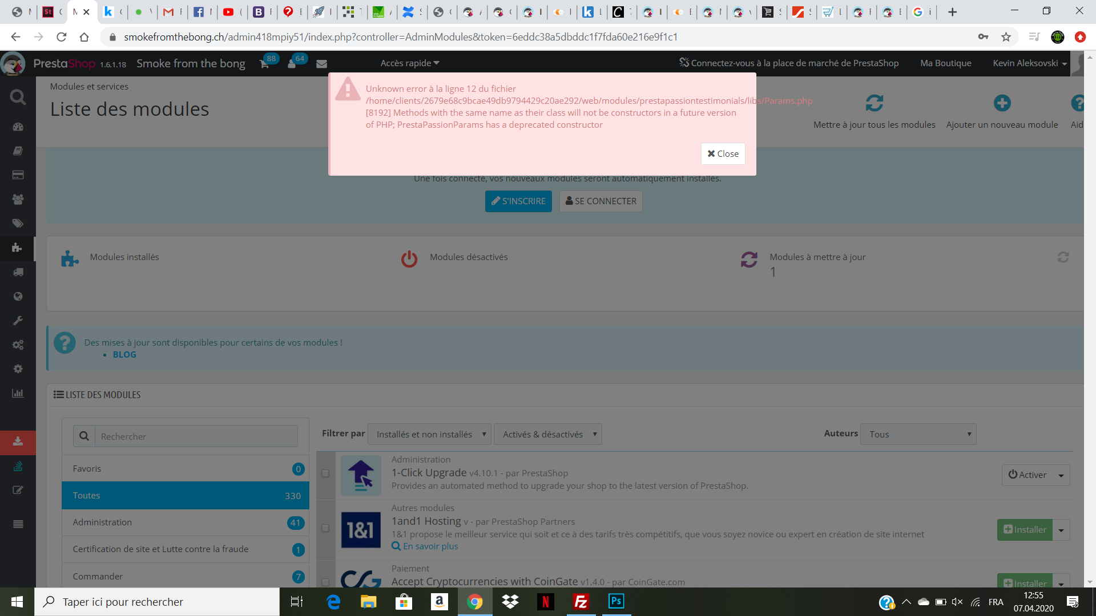Open the Activés & désactivés filter dropdown
The height and width of the screenshot is (616, 1096).
click(547, 435)
